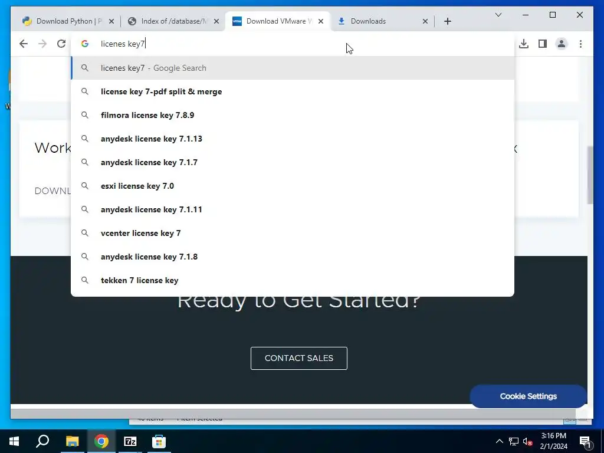Open the Chrome downloads icon in toolbar
The image size is (604, 453).
click(x=524, y=44)
